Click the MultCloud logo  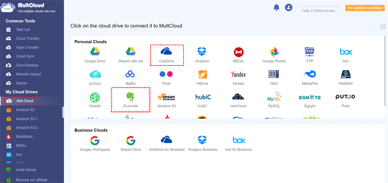[28, 8]
